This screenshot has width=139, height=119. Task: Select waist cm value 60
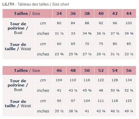[59, 44]
